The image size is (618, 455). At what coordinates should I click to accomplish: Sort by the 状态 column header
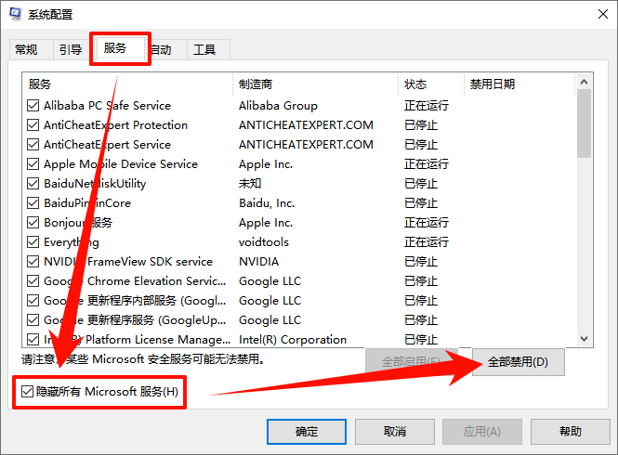[x=431, y=84]
